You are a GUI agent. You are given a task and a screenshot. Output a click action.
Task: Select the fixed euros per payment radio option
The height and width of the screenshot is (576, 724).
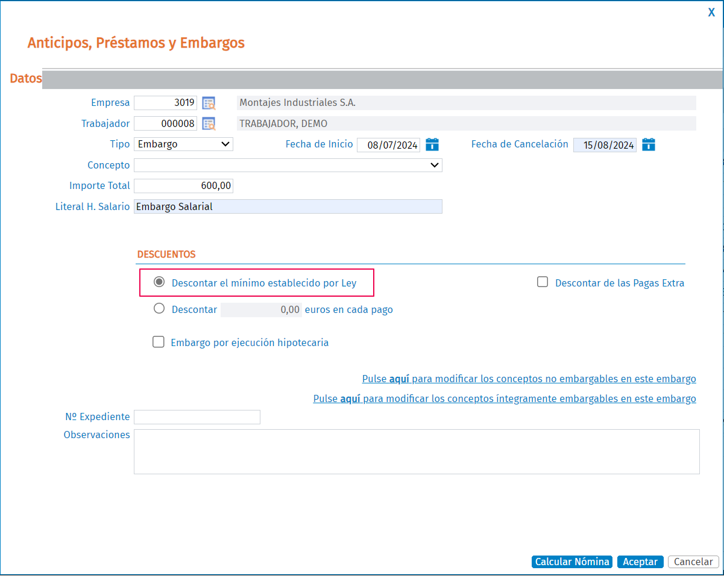(x=159, y=309)
